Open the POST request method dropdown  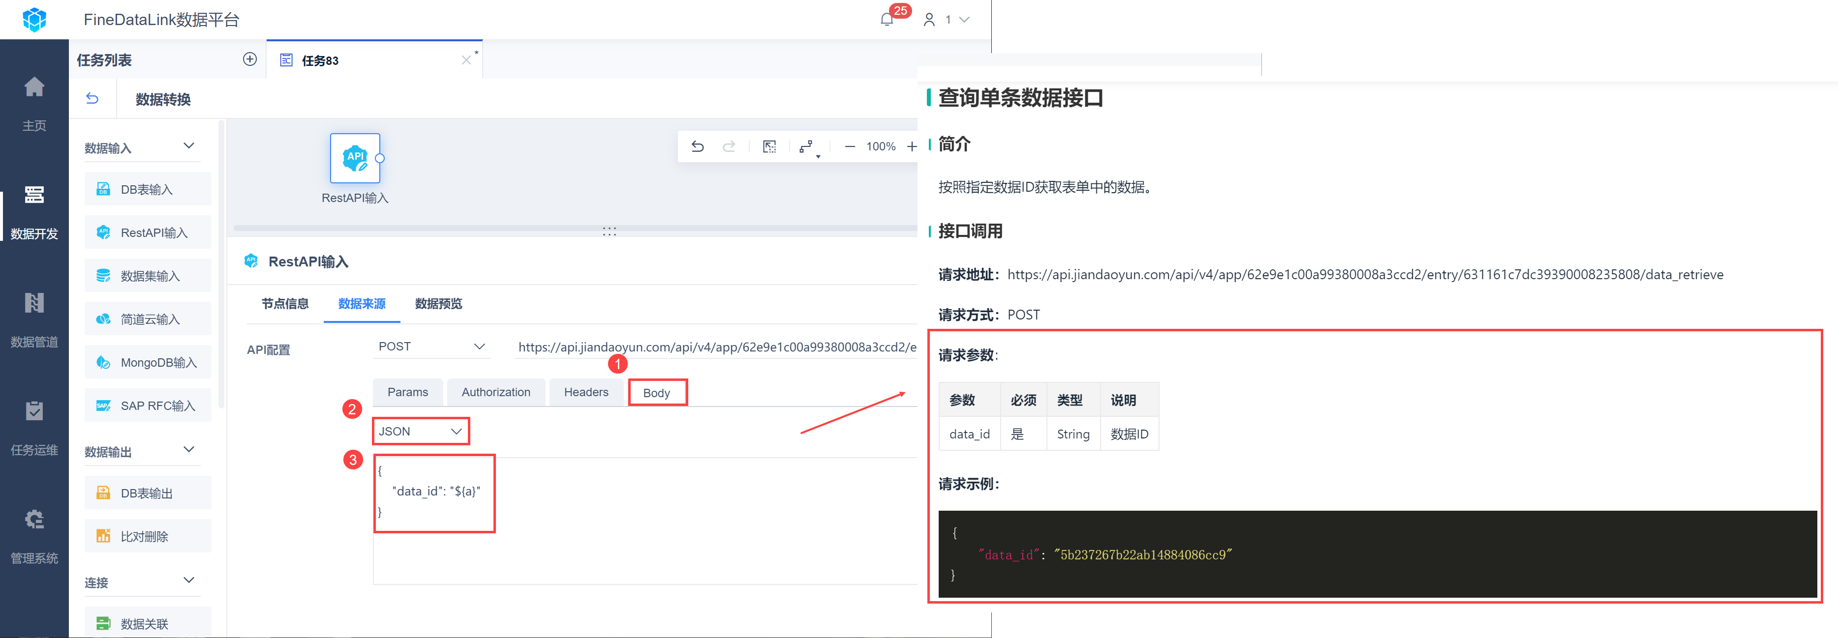[431, 347]
